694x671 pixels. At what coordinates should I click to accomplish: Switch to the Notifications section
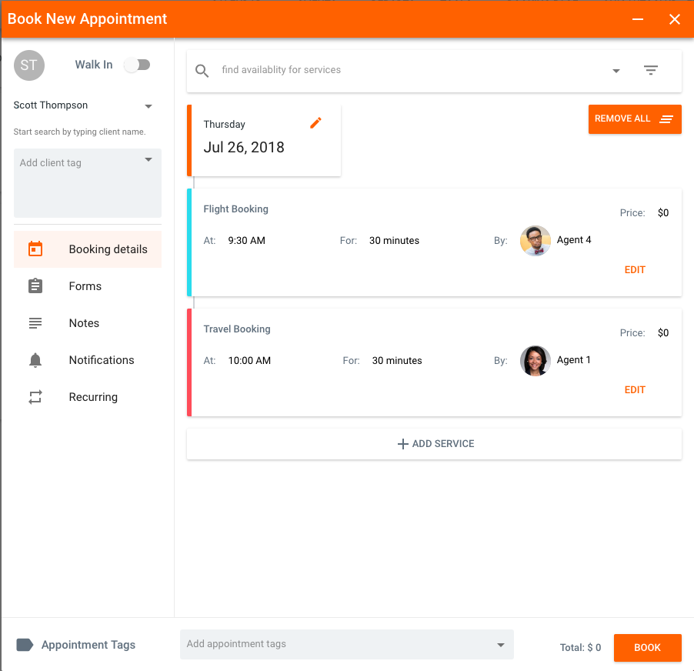click(x=88, y=360)
